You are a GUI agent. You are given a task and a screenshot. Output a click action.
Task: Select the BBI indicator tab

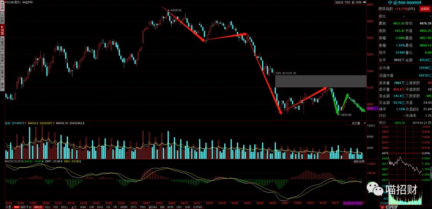coord(162,207)
